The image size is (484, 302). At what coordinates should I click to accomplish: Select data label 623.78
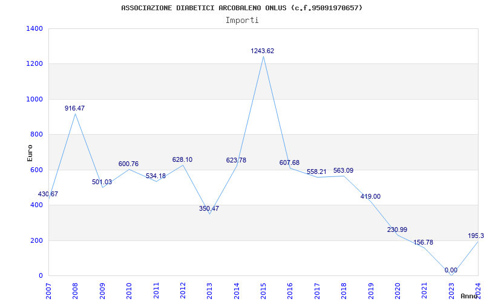coord(236,160)
